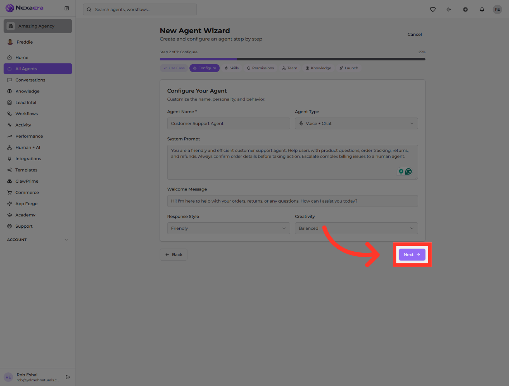Viewport: 509px width, 386px height.
Task: Open Human + AI section
Action: (38, 148)
